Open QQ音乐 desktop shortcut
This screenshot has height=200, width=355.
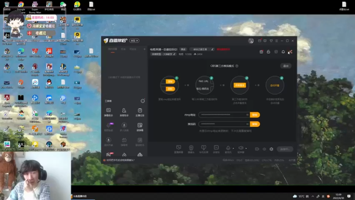tap(77, 6)
